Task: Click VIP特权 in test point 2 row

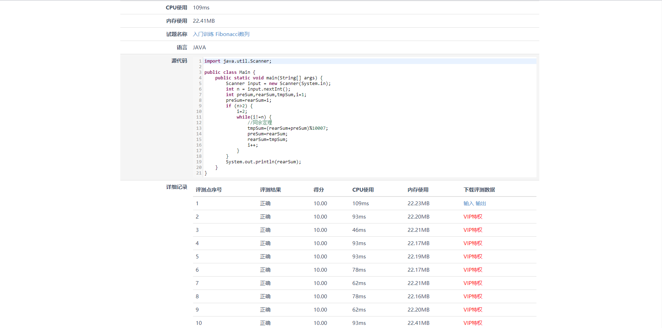Action: click(473, 217)
